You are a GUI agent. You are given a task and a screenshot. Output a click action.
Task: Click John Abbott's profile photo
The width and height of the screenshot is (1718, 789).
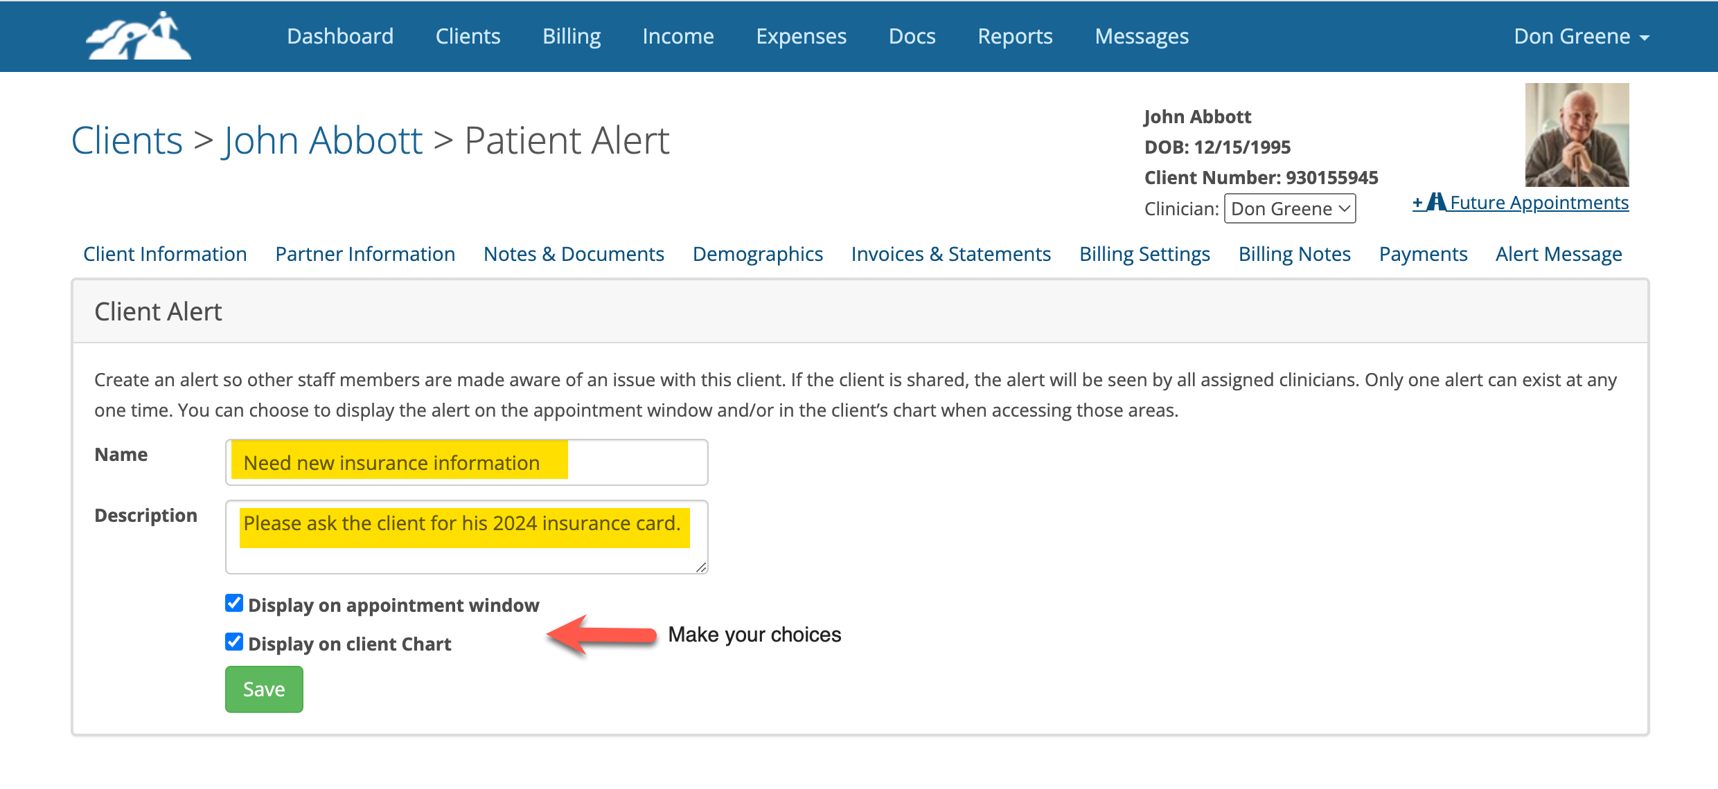tap(1577, 135)
